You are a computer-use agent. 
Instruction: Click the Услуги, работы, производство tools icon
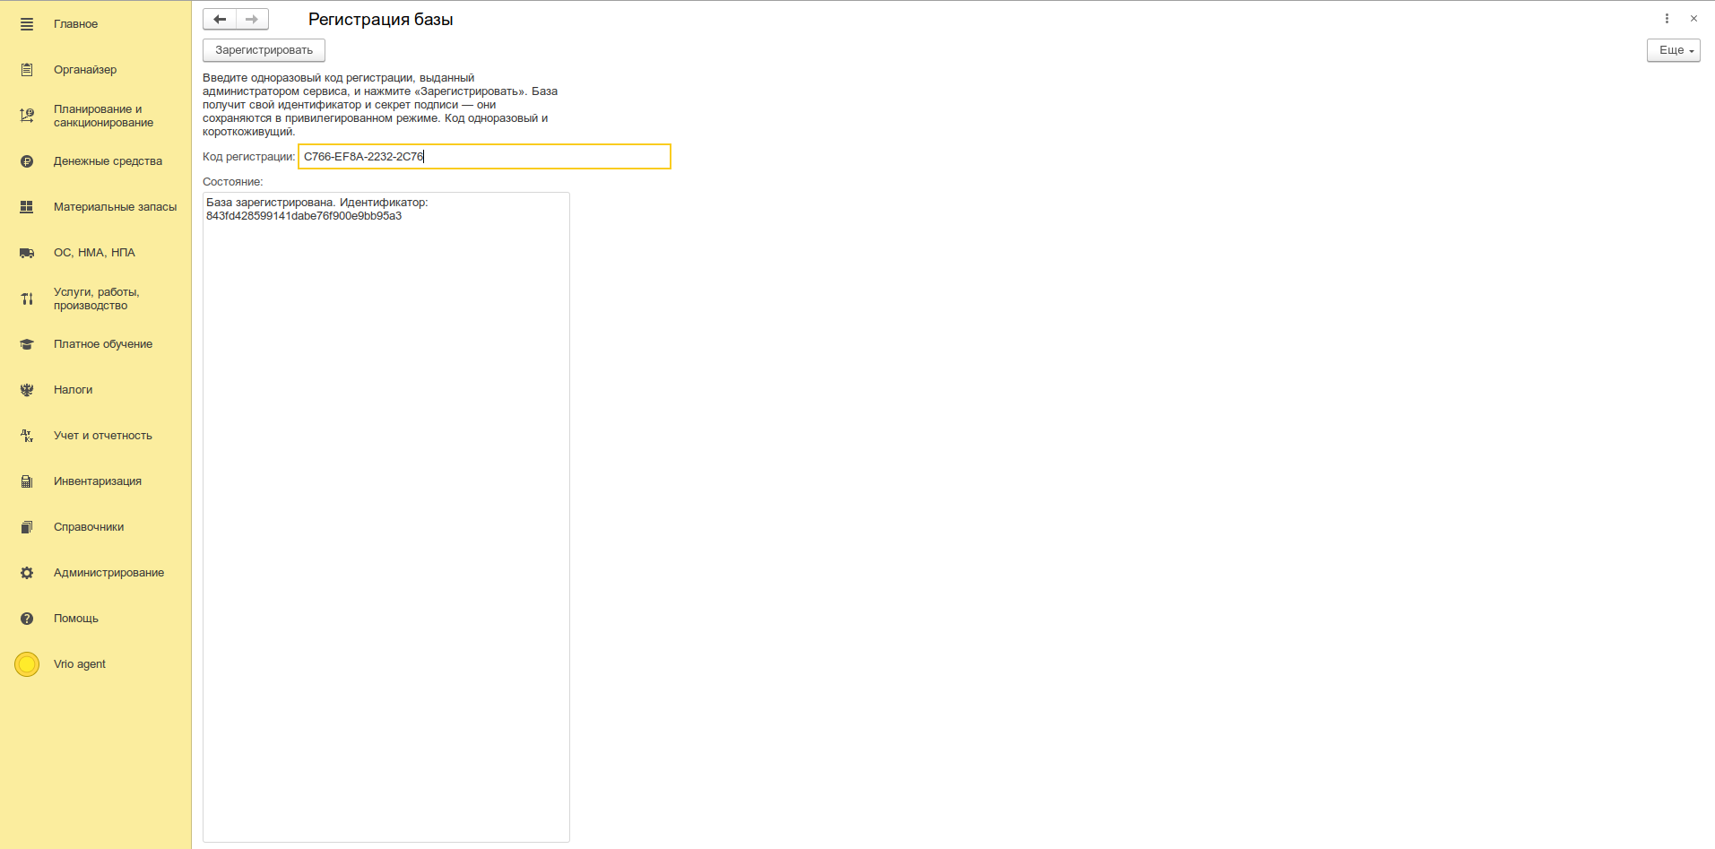[x=27, y=299]
